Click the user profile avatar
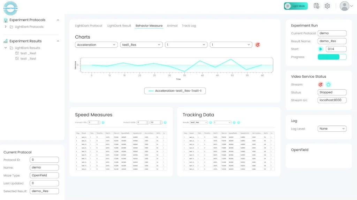 coord(344,6)
